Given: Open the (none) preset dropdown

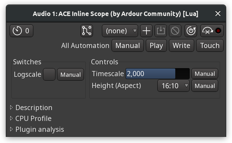Looking at the screenshot, I should pyautogui.click(x=120, y=31).
